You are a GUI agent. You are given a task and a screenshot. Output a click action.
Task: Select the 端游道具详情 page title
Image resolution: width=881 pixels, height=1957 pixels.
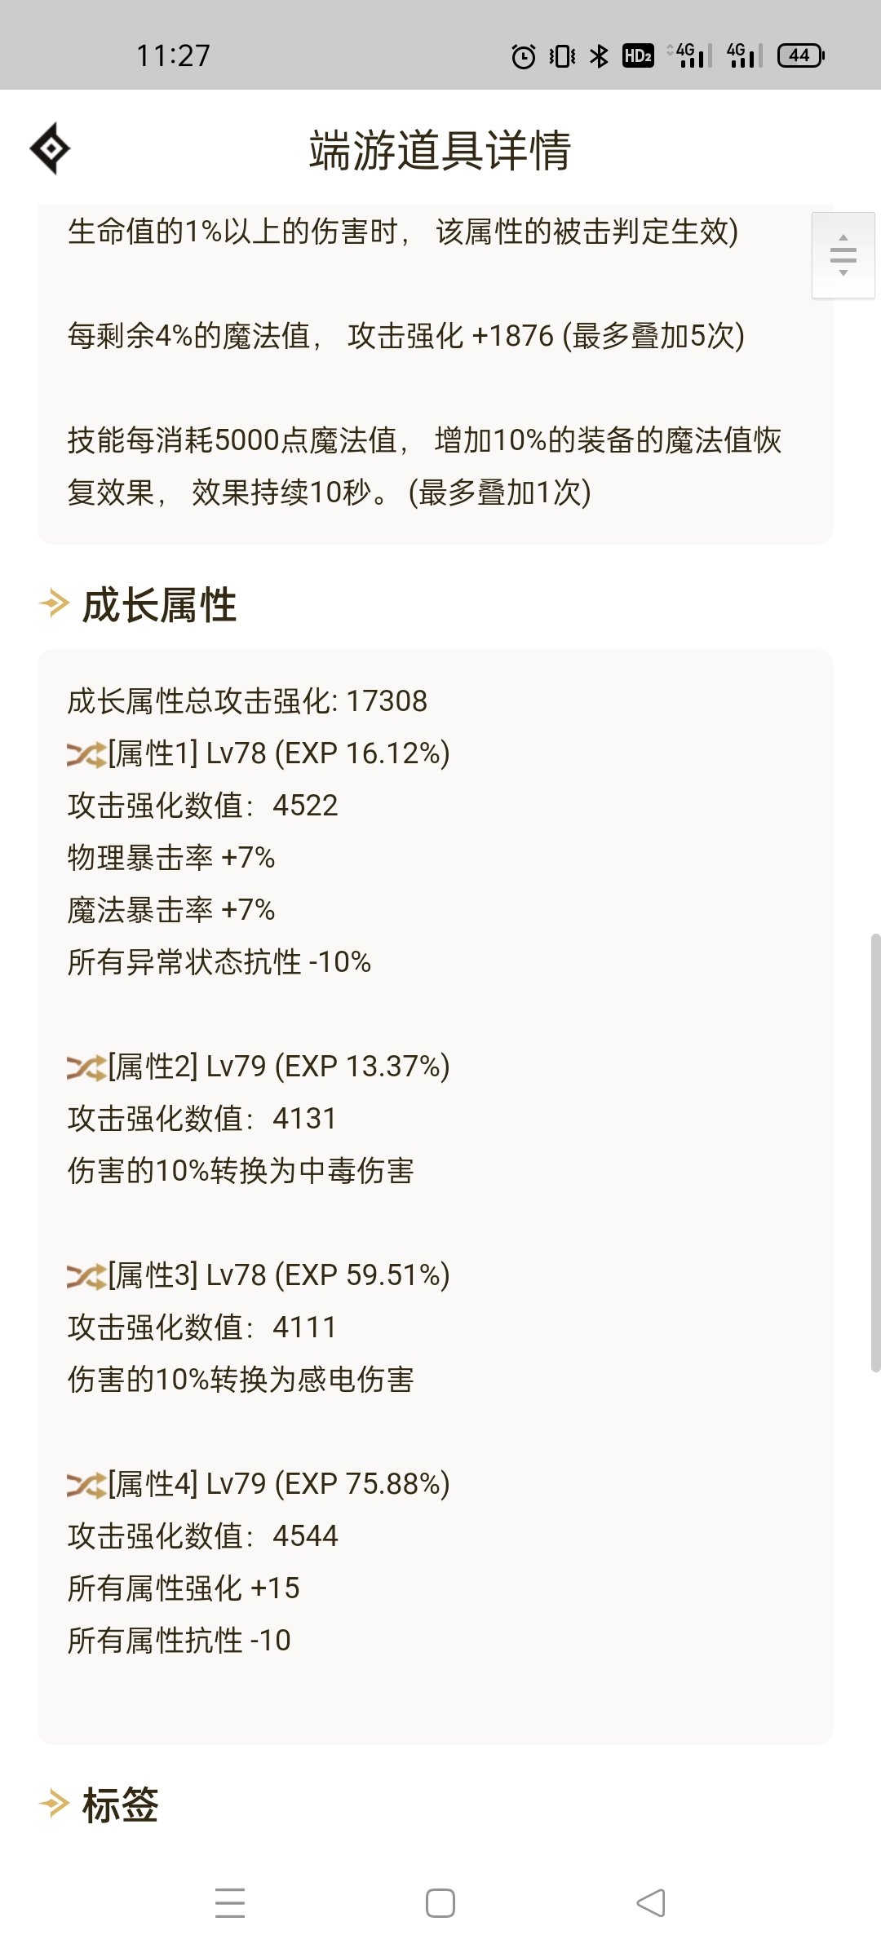[x=440, y=150]
